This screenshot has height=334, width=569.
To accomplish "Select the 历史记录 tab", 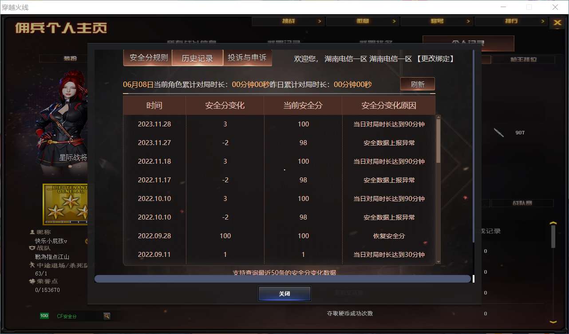I will pyautogui.click(x=197, y=58).
